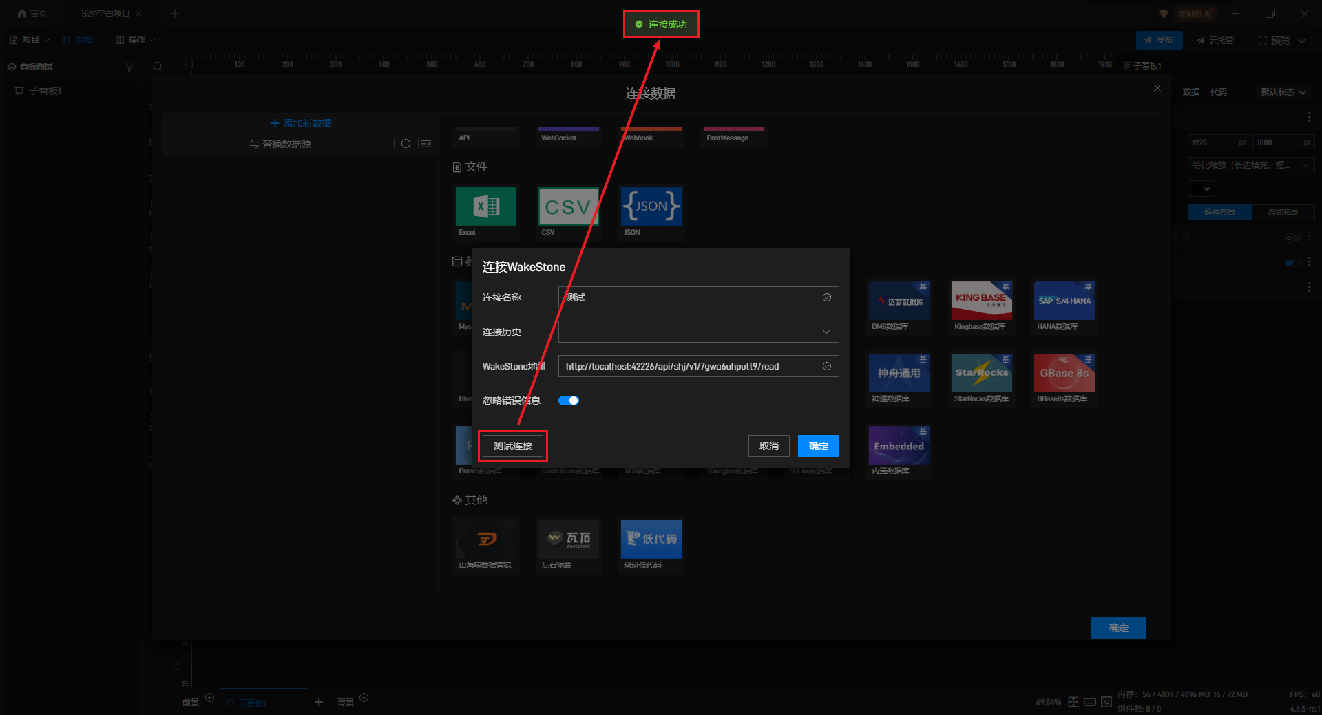The image size is (1322, 715).
Task: Switch to the 流式布局 layout tab
Action: 1282,212
